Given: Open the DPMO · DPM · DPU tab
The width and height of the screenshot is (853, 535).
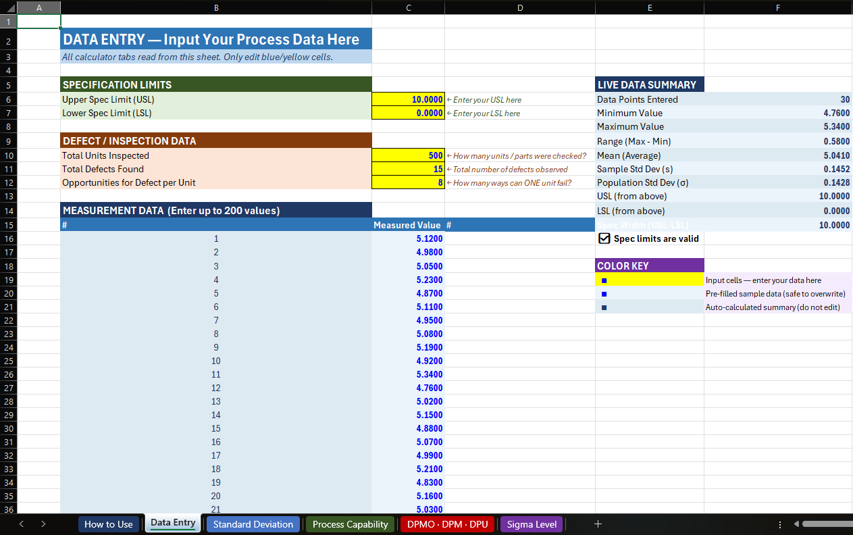Looking at the screenshot, I should tap(447, 524).
